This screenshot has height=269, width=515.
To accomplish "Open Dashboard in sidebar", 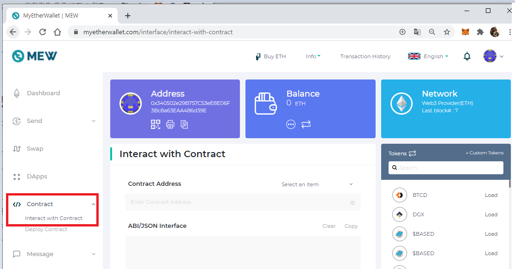I will (x=44, y=93).
